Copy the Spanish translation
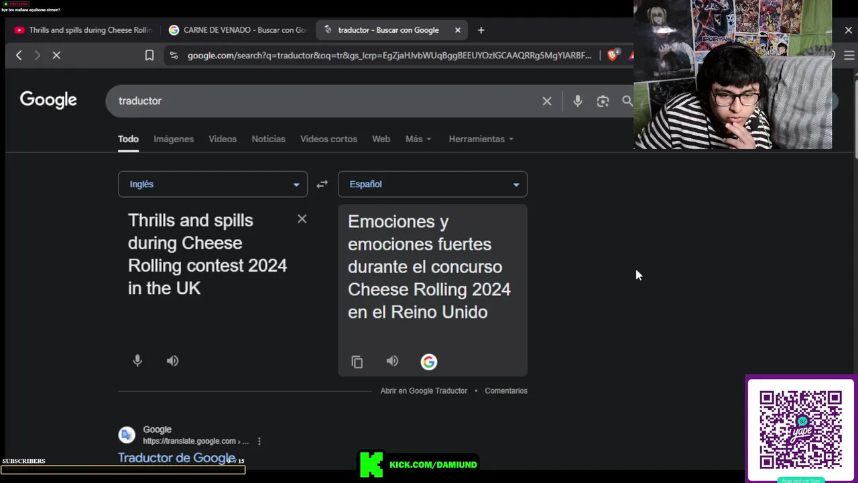 click(x=357, y=362)
